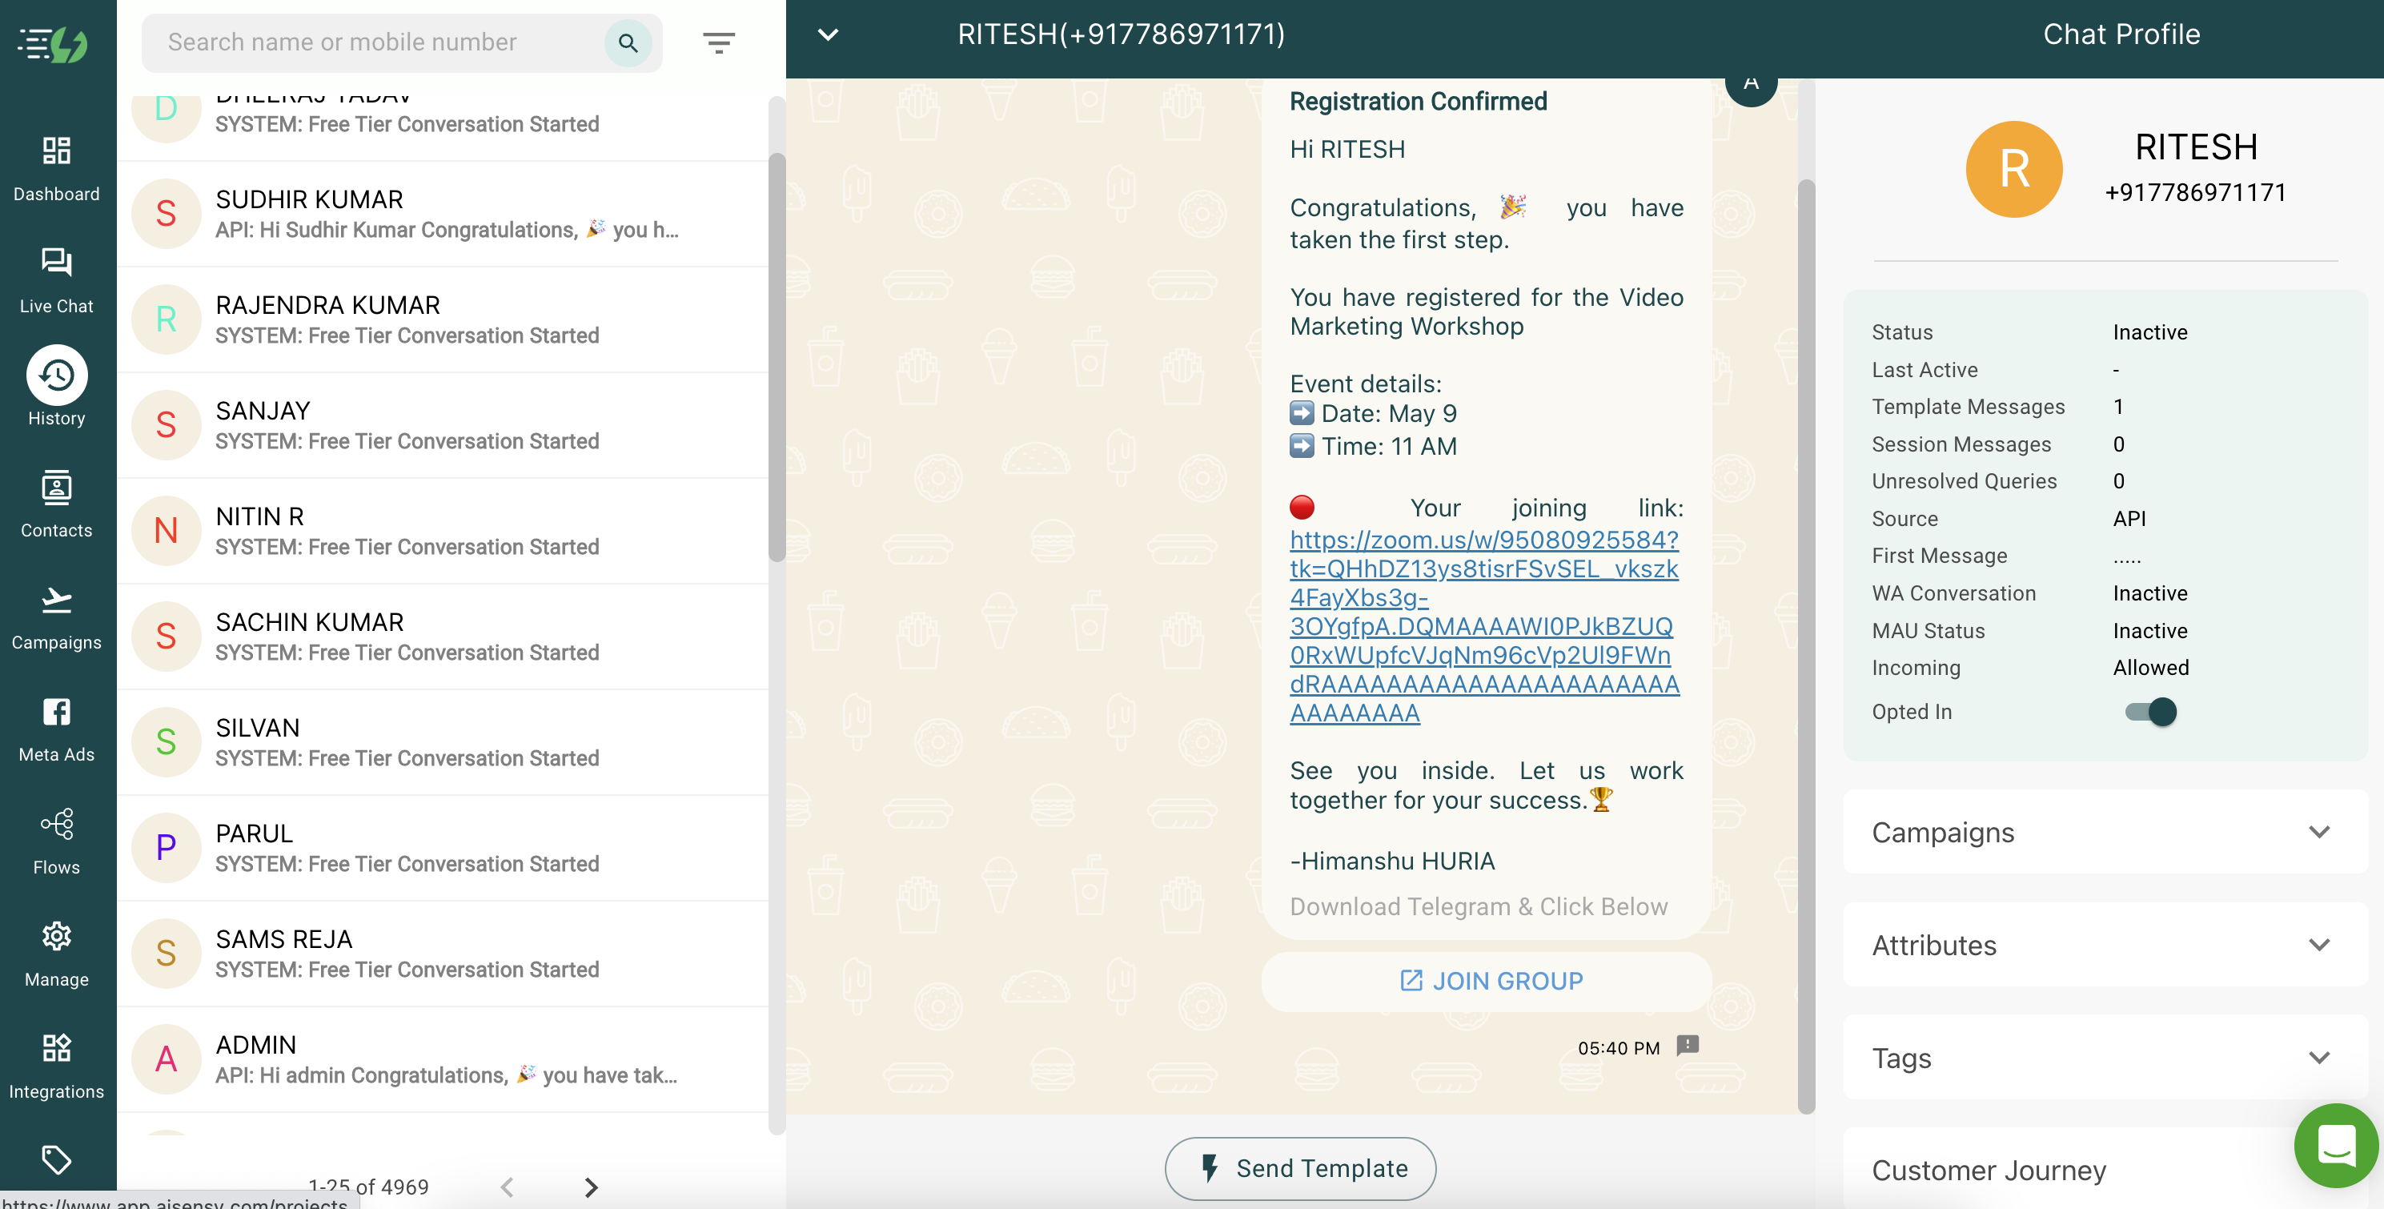The height and width of the screenshot is (1209, 2384).
Task: Open RAJENDRA KUMAR conversation
Action: click(x=443, y=319)
